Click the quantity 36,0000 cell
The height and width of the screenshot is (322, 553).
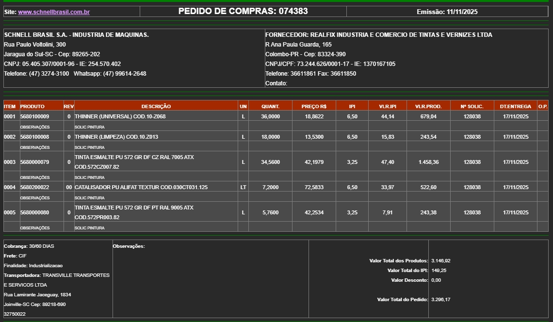click(x=270, y=116)
